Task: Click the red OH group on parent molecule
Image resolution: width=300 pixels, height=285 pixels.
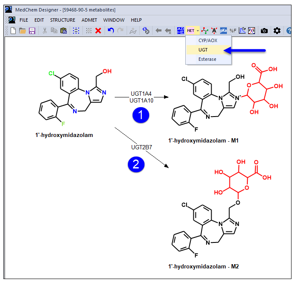Action: click(107, 71)
